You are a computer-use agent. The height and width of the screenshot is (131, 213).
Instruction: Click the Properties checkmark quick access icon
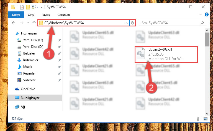(x=22, y=7)
